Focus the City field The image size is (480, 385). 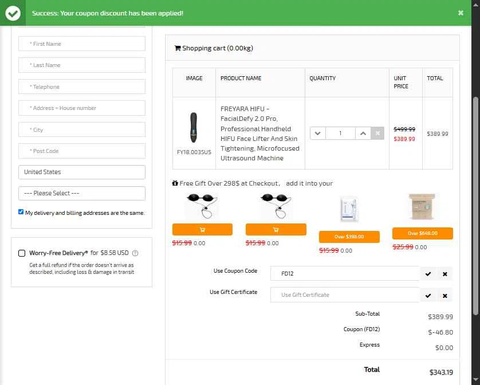pyautogui.click(x=82, y=129)
